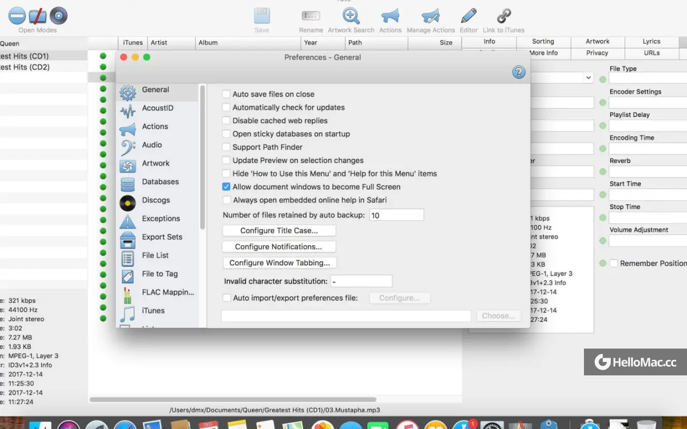
Task: Select the 'est Hits (CD2)' row
Action: point(43,67)
